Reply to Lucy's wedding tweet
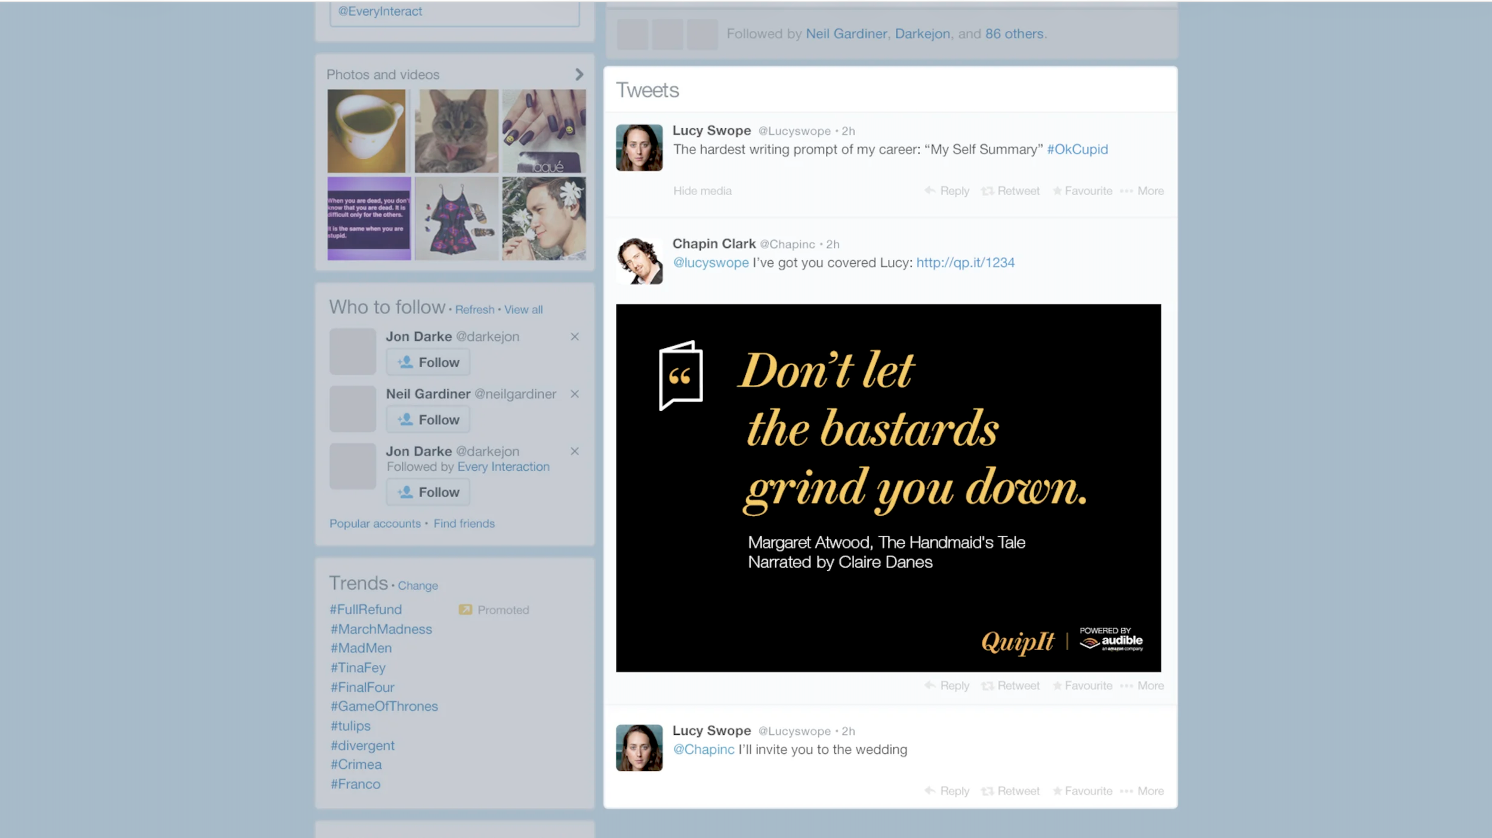Screen dimensions: 1492x838 (x=947, y=791)
